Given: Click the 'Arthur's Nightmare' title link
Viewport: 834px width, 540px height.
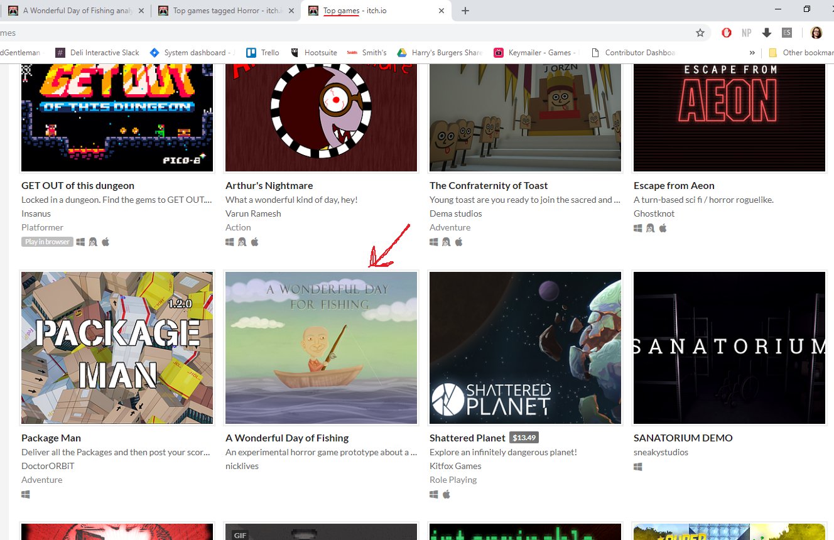Looking at the screenshot, I should coord(269,186).
